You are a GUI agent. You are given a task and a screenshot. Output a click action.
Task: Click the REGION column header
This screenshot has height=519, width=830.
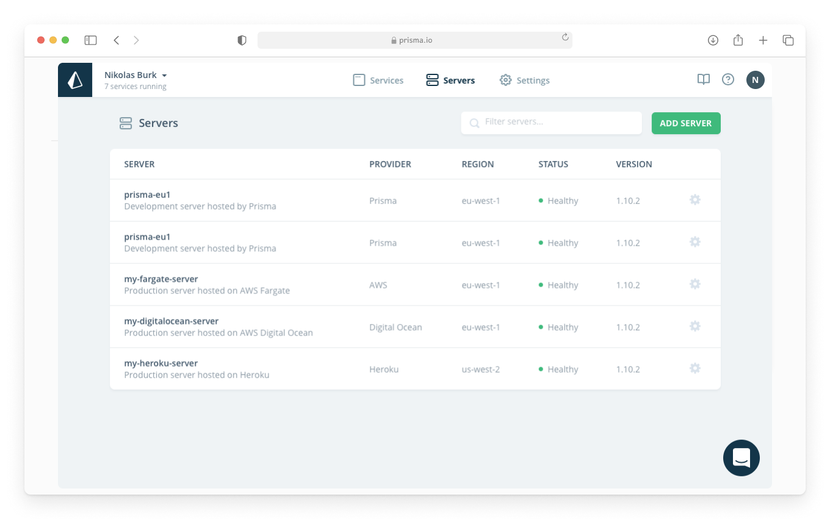pos(478,164)
